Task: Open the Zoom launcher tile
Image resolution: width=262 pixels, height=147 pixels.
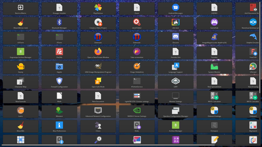Action: coord(137,9)
